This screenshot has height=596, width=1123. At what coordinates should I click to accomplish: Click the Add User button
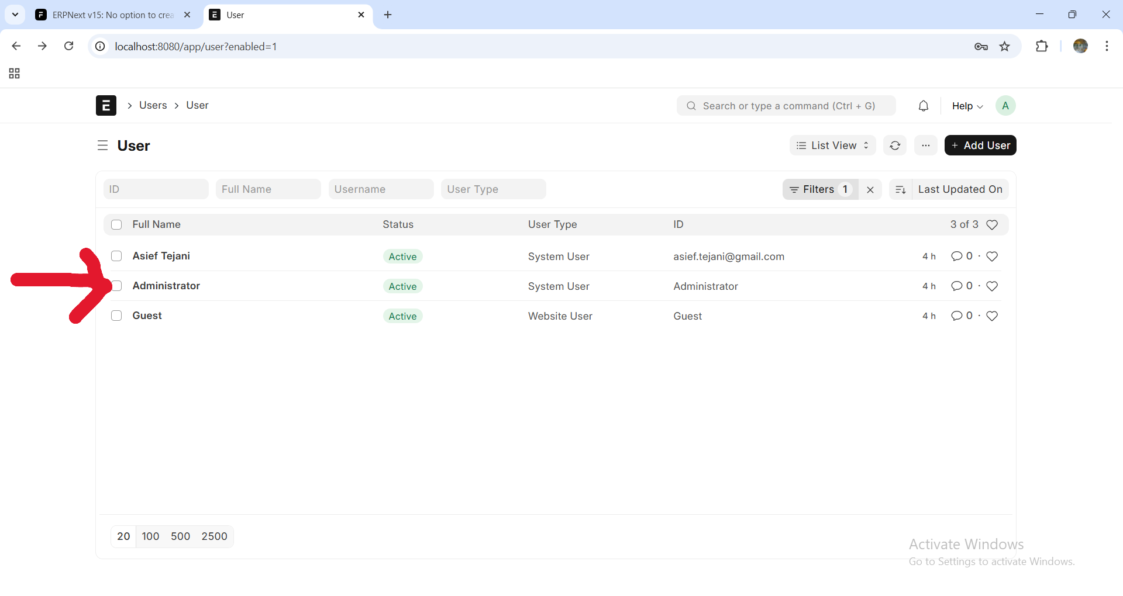point(980,145)
